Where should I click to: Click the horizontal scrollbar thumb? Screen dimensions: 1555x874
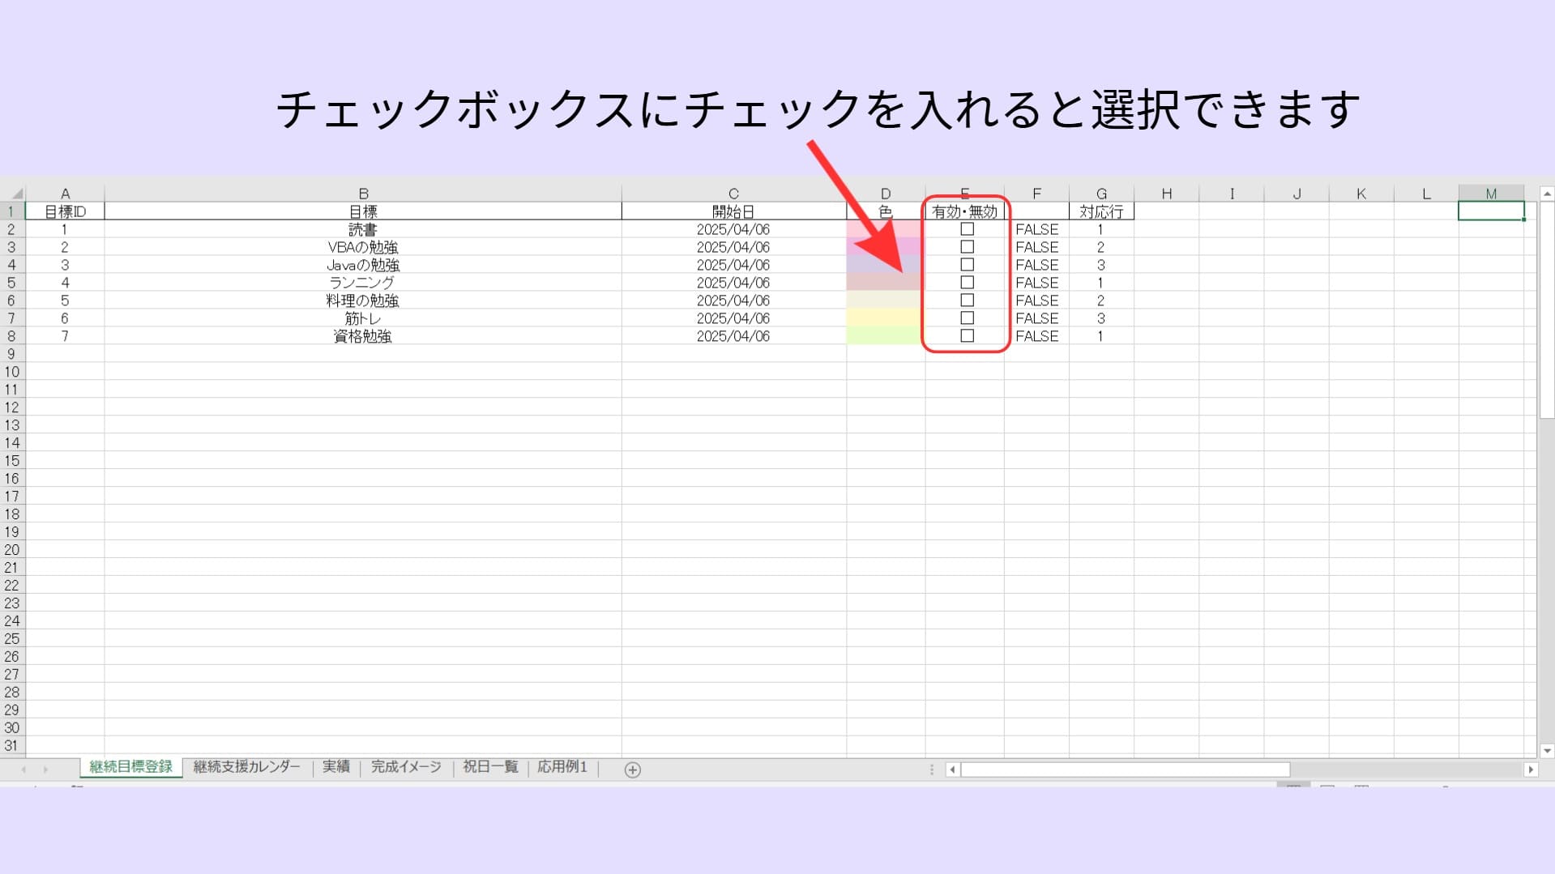pyautogui.click(x=1125, y=770)
